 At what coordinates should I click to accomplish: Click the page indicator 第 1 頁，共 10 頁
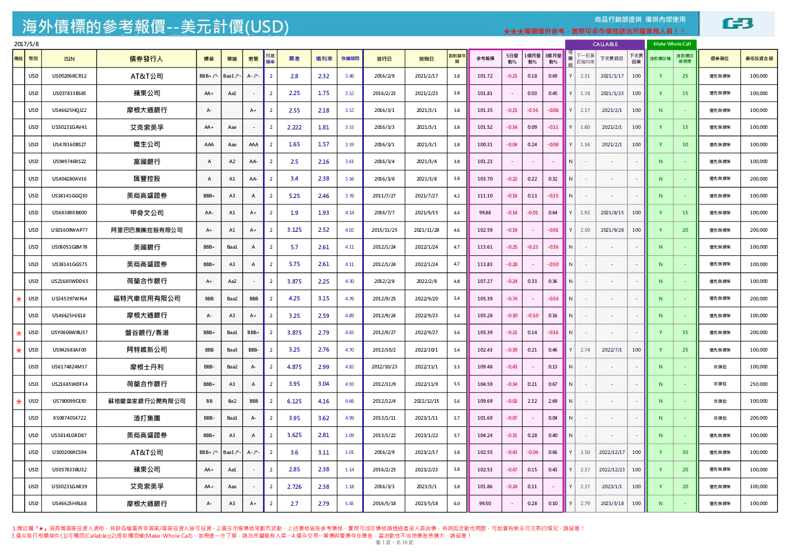pyautogui.click(x=394, y=543)
